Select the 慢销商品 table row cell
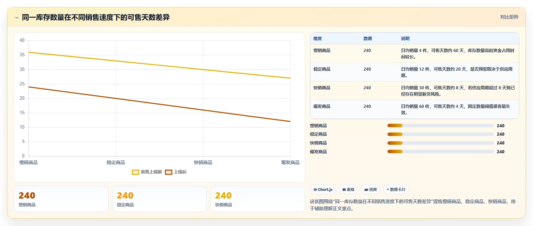Image resolution: width=533 pixels, height=226 pixels. [322, 51]
